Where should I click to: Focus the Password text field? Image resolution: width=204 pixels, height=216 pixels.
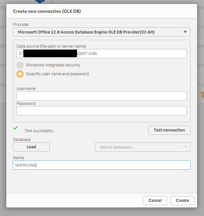point(101,111)
